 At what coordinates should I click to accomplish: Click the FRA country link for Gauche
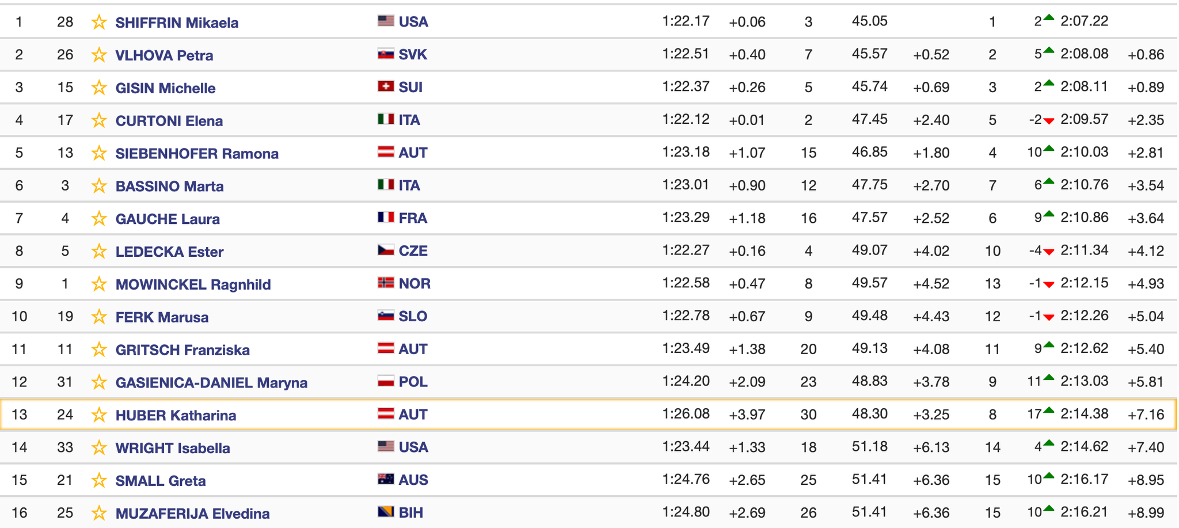click(413, 218)
